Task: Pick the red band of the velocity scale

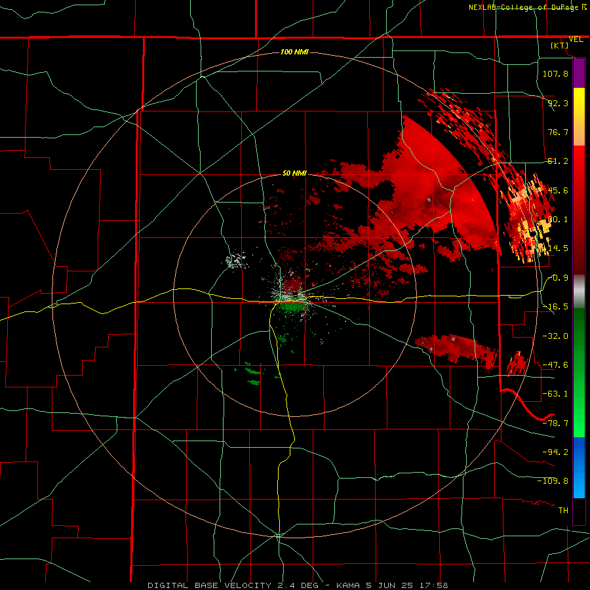Action: click(x=579, y=210)
